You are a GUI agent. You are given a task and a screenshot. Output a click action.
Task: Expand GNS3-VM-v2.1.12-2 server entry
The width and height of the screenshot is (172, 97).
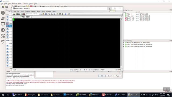pos(124,47)
